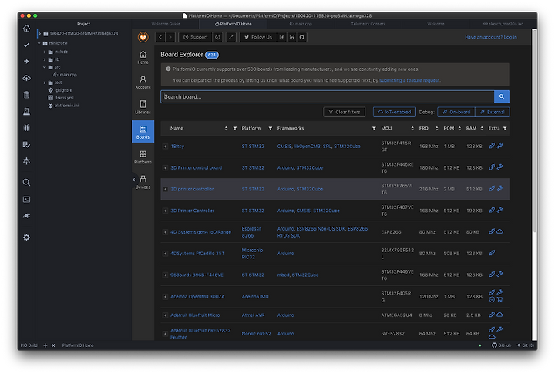Sort boards by the RAM column
The width and height of the screenshot is (555, 374).
pos(481,128)
